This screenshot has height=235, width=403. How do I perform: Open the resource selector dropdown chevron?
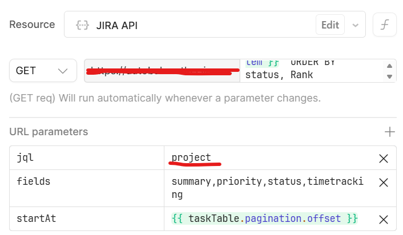coord(355,25)
